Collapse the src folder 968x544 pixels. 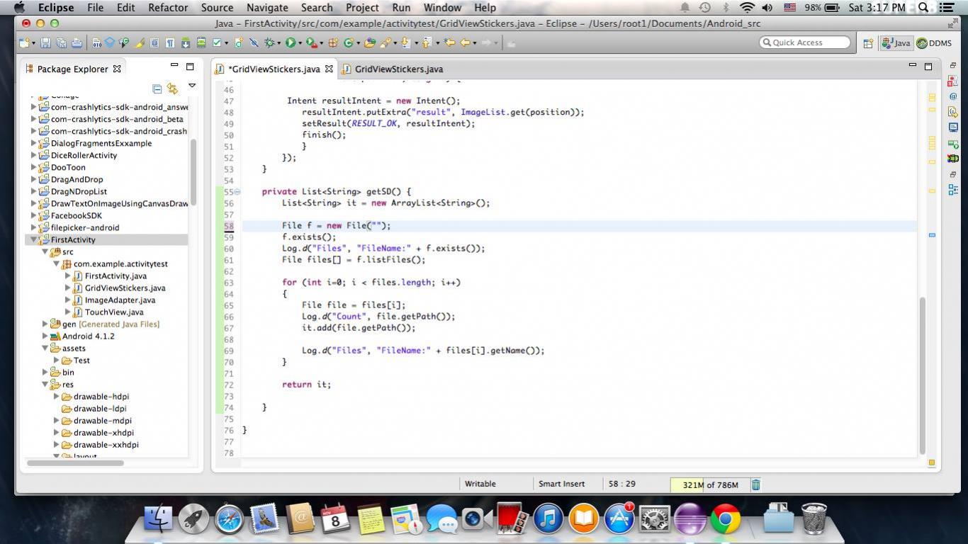[45, 251]
